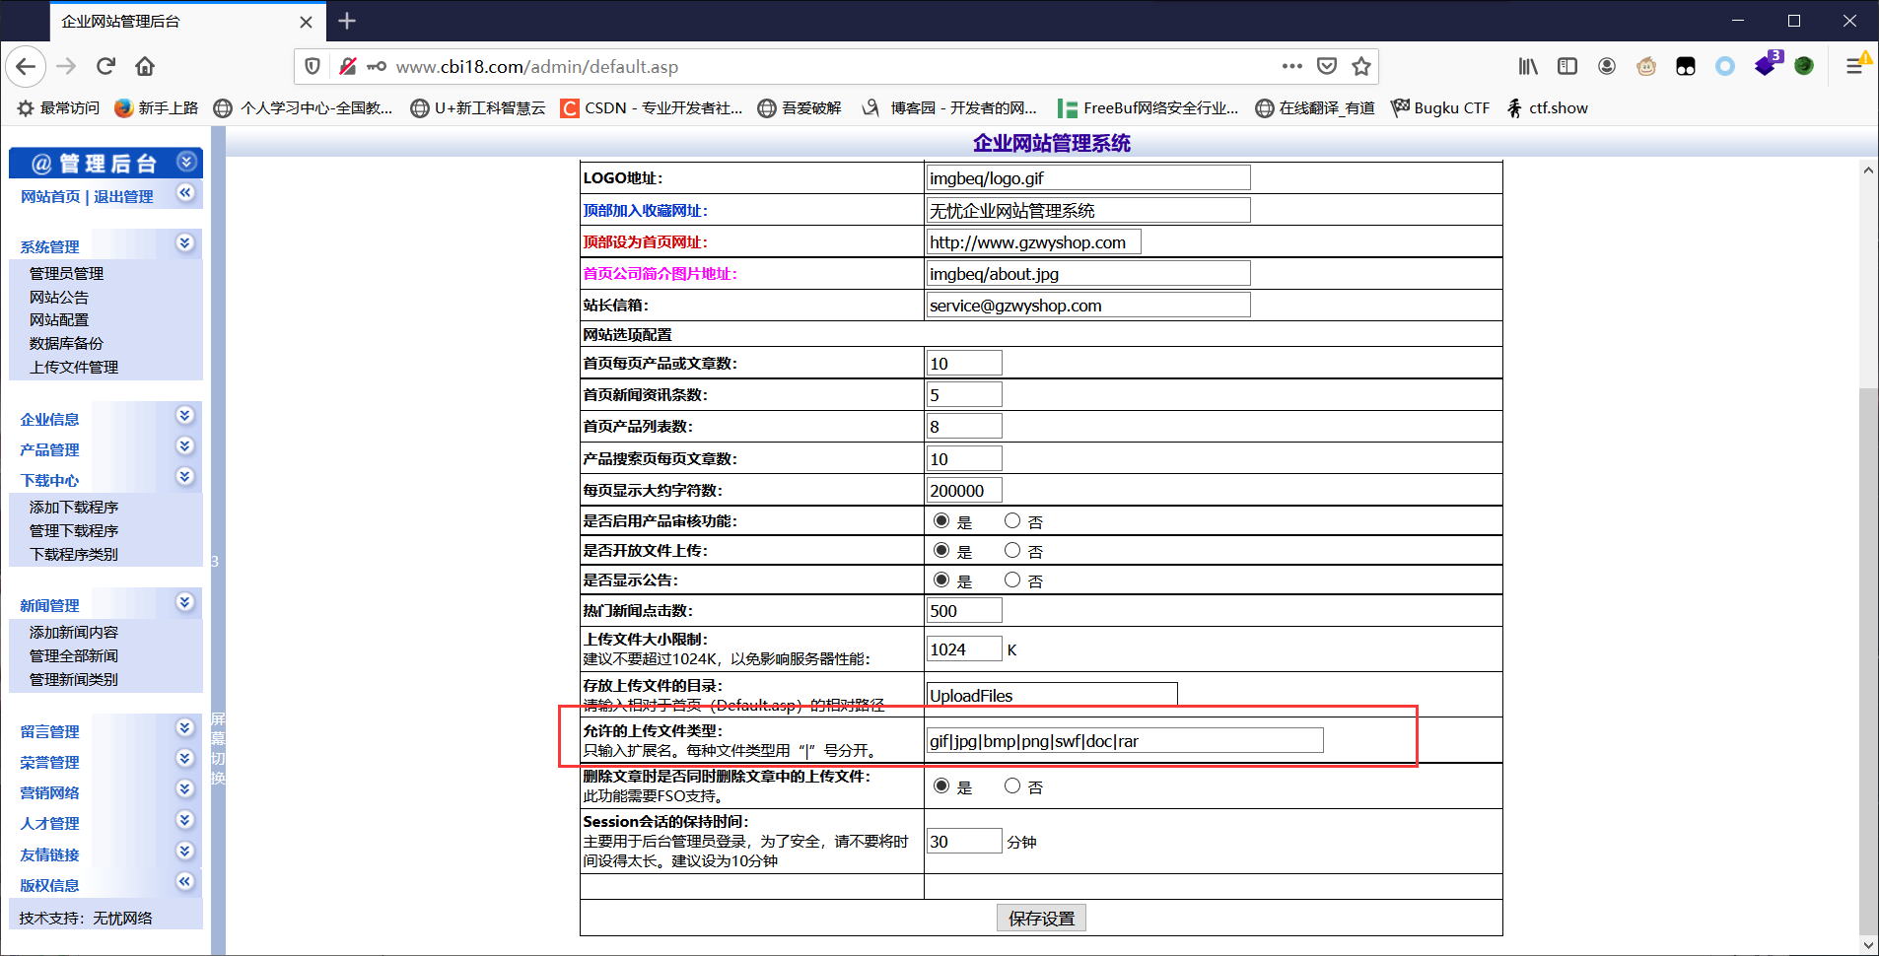Save page to Pocket icon

pos(1327,66)
